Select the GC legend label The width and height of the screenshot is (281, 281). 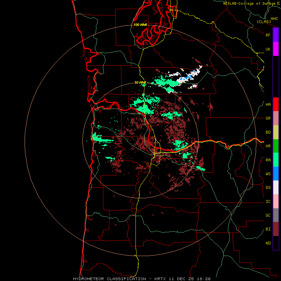coord(268,215)
